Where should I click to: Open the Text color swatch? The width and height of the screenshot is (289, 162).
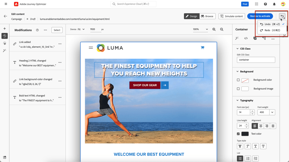coord(245,134)
